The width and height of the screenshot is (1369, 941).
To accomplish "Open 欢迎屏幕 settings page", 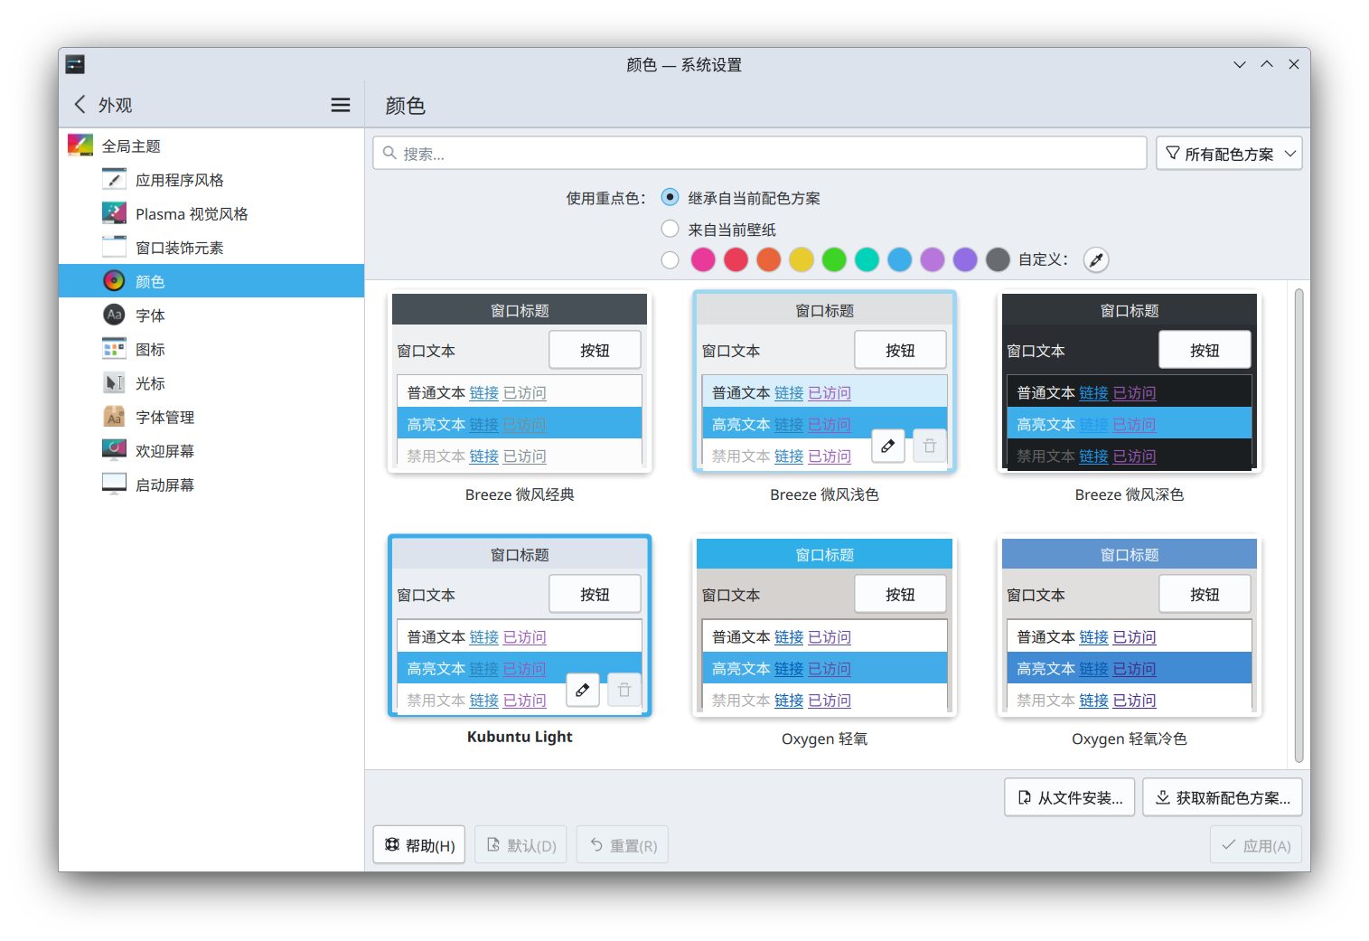I will tap(211, 451).
